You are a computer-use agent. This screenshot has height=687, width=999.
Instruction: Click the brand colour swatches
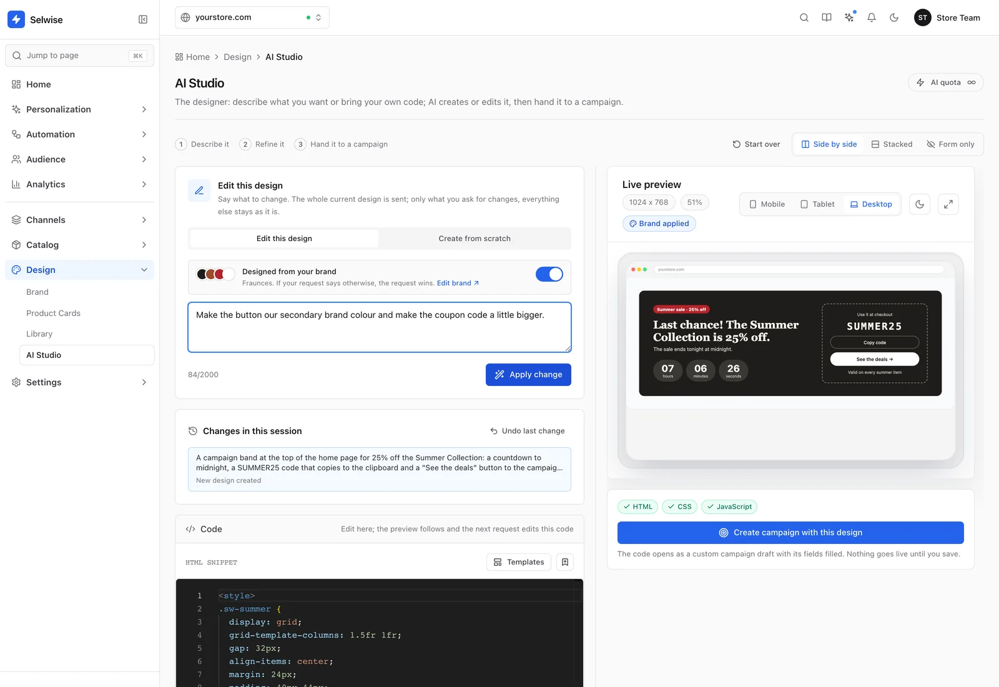coord(215,274)
